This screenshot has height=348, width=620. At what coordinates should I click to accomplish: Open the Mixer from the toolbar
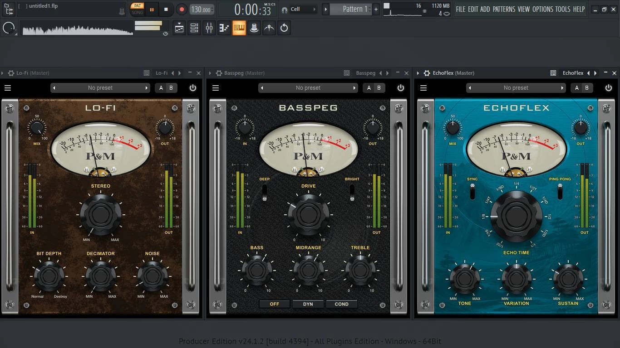[209, 28]
